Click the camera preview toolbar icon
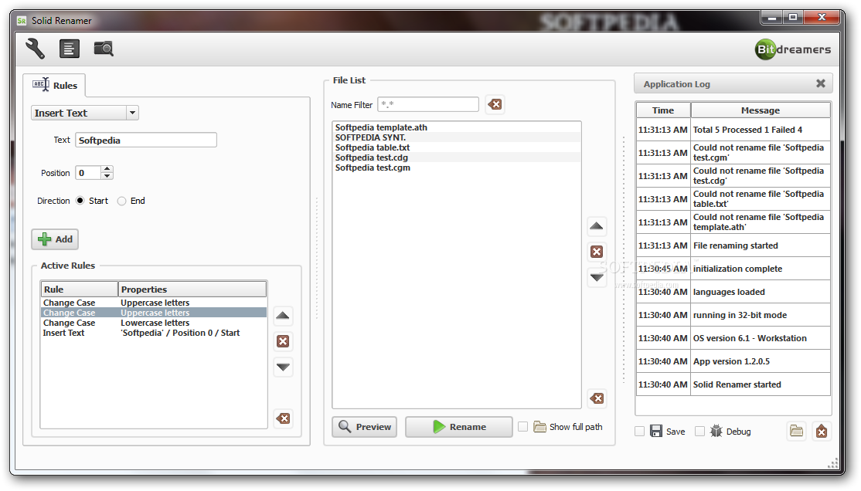Viewport: 861px width, 491px height. (x=104, y=49)
